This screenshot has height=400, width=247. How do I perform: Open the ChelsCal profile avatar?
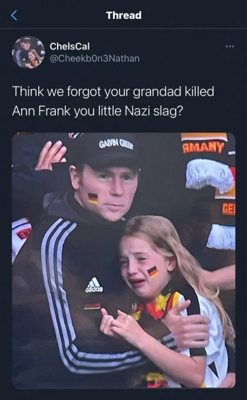tap(28, 52)
